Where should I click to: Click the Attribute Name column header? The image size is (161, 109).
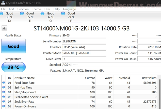[46, 78]
